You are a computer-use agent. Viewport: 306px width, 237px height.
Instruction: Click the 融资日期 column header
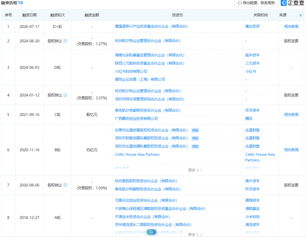coord(29,15)
